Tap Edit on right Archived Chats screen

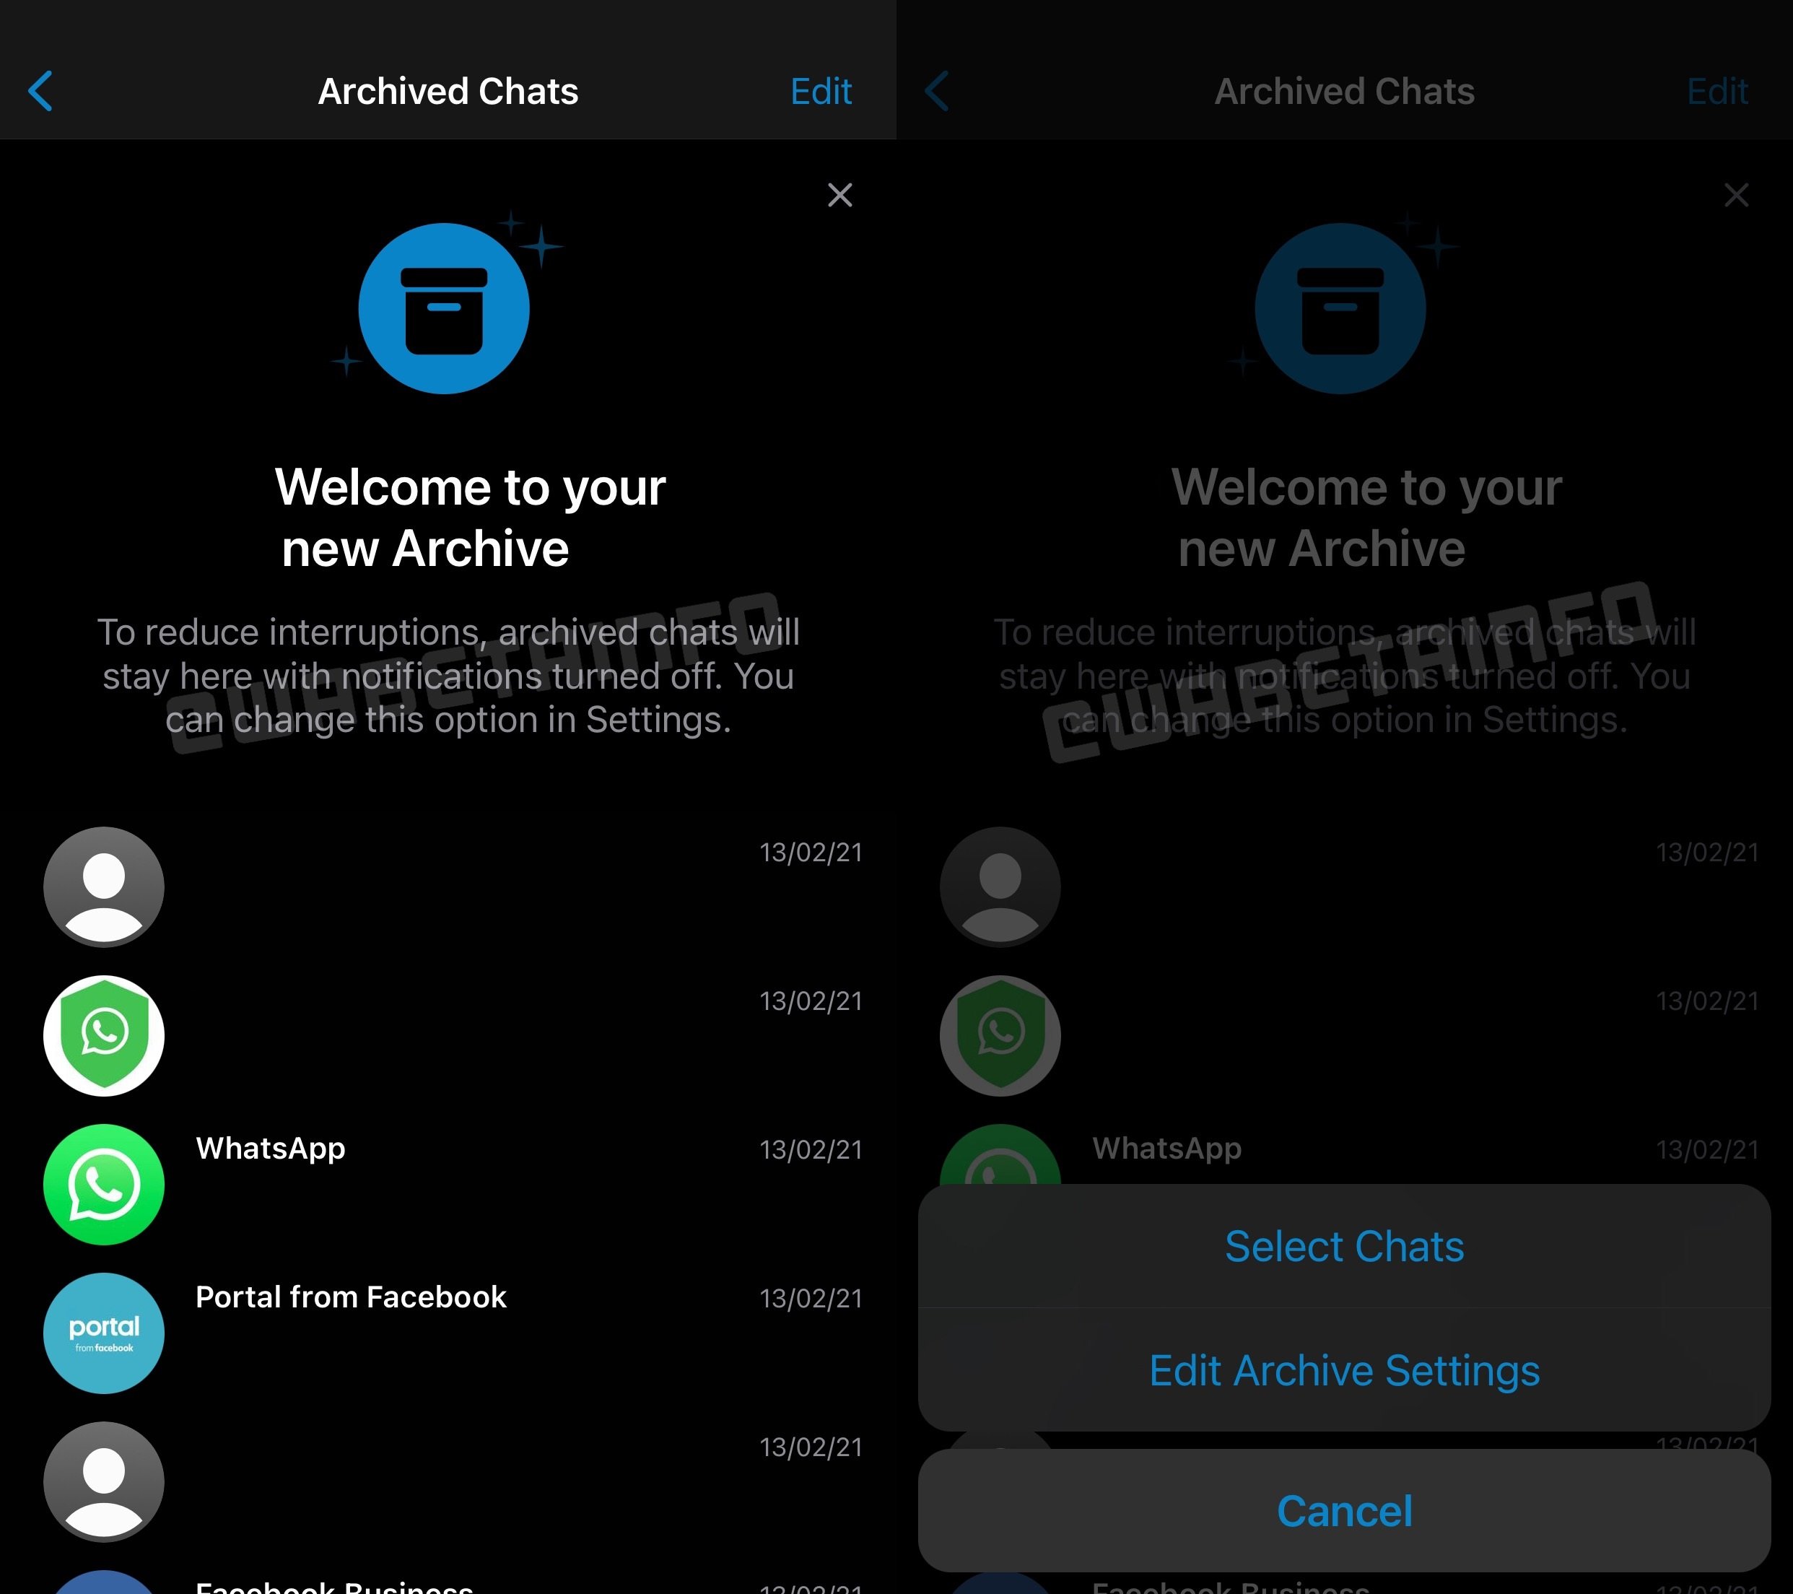point(1718,90)
